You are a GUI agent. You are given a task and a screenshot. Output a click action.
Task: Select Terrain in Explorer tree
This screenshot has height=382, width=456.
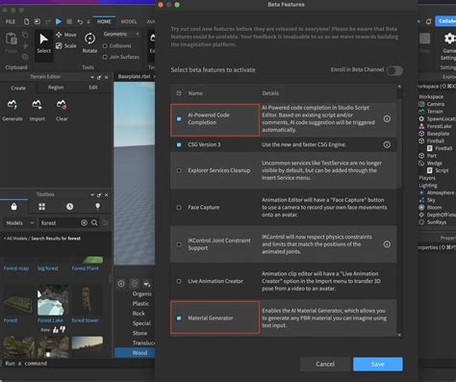[435, 112]
